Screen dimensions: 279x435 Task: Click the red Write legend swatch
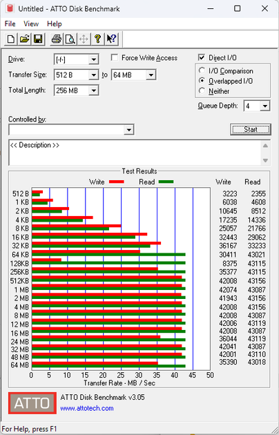tap(117, 182)
